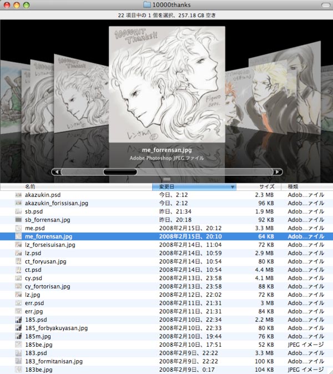Image resolution: width=333 pixels, height=374 pixels.
Task: Select the akazukin_forissisan.jpg file name
Action: point(57,204)
